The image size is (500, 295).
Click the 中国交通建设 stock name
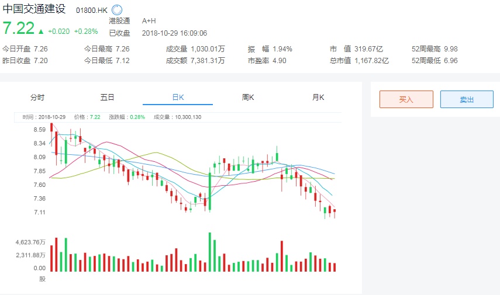point(35,9)
